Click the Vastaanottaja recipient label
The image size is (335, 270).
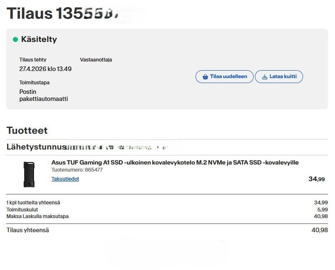tap(96, 60)
